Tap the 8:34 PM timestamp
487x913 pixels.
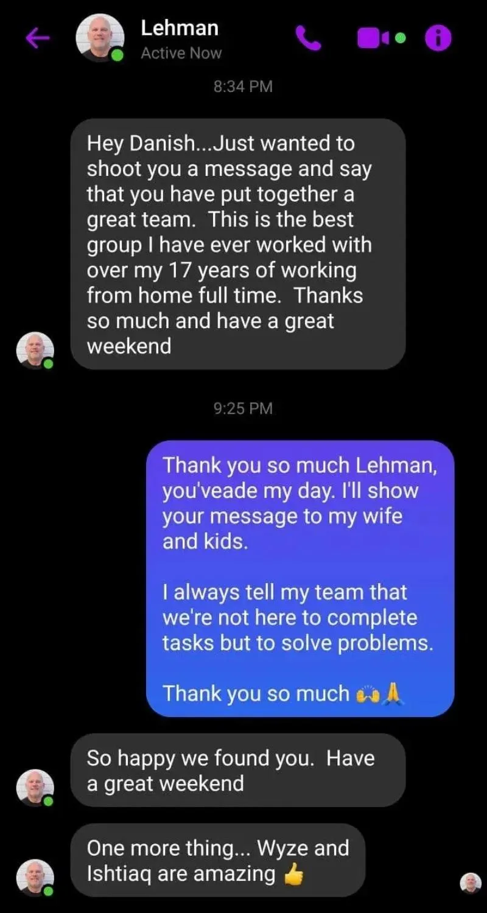(243, 86)
